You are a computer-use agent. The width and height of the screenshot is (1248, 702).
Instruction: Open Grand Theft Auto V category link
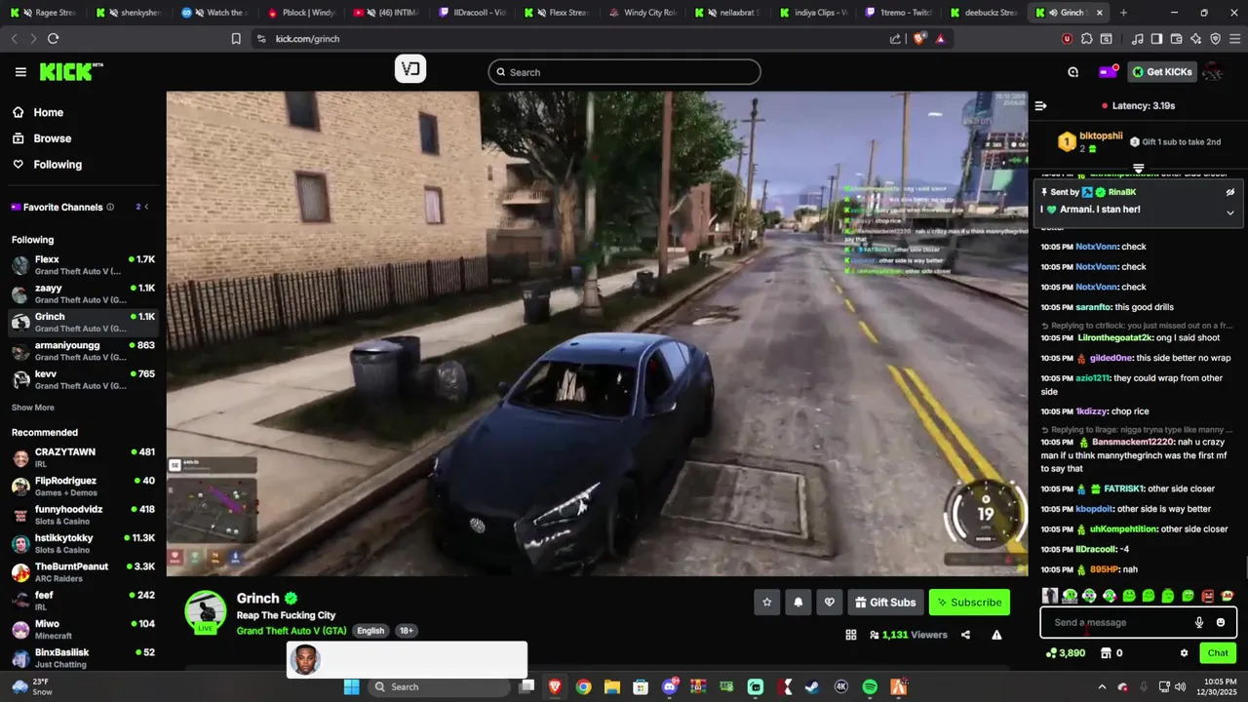[292, 631]
